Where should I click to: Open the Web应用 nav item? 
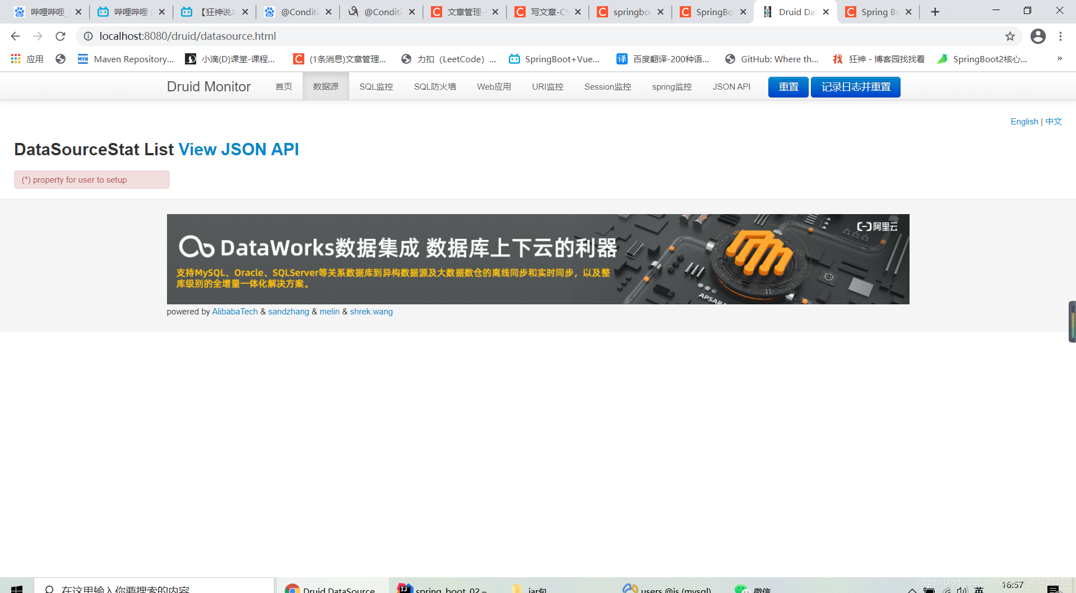[494, 87]
